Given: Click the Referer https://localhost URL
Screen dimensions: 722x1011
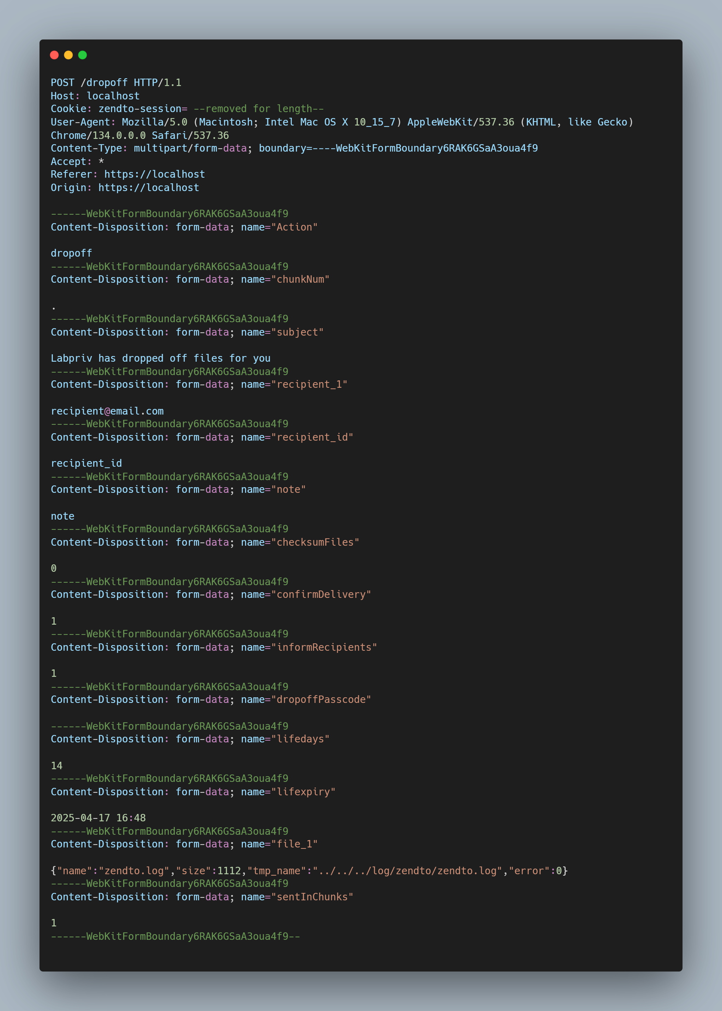Looking at the screenshot, I should click(154, 174).
